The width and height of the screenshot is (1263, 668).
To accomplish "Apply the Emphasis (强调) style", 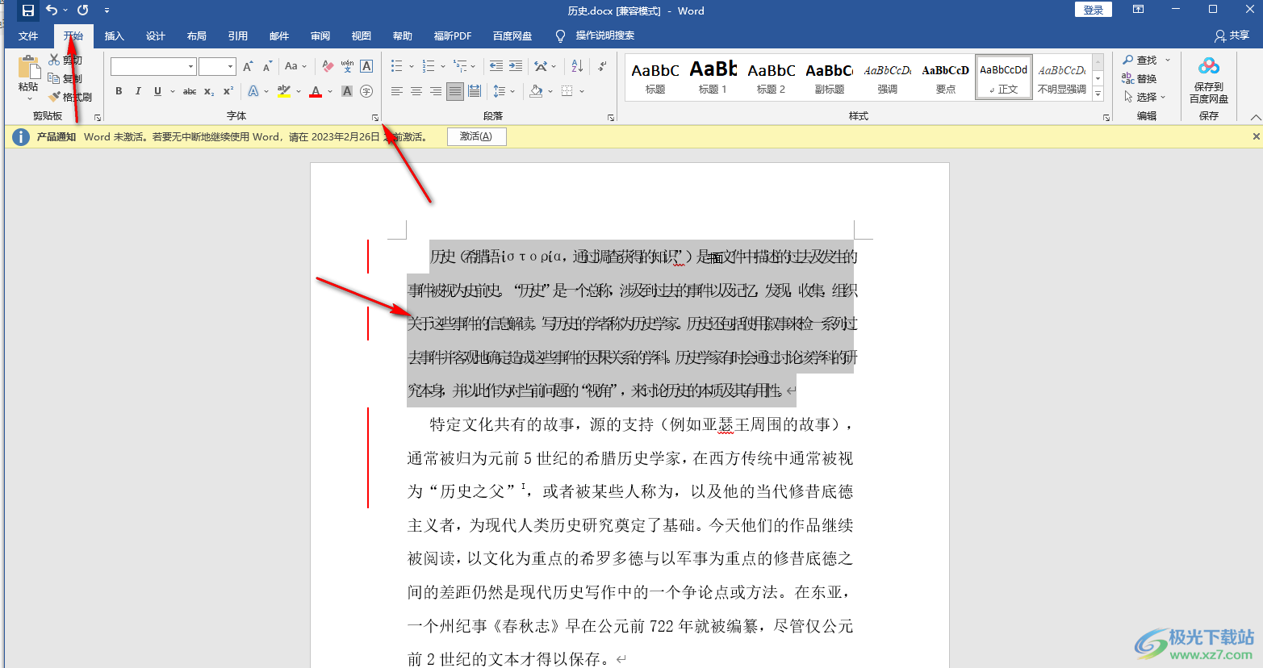I will [x=888, y=77].
